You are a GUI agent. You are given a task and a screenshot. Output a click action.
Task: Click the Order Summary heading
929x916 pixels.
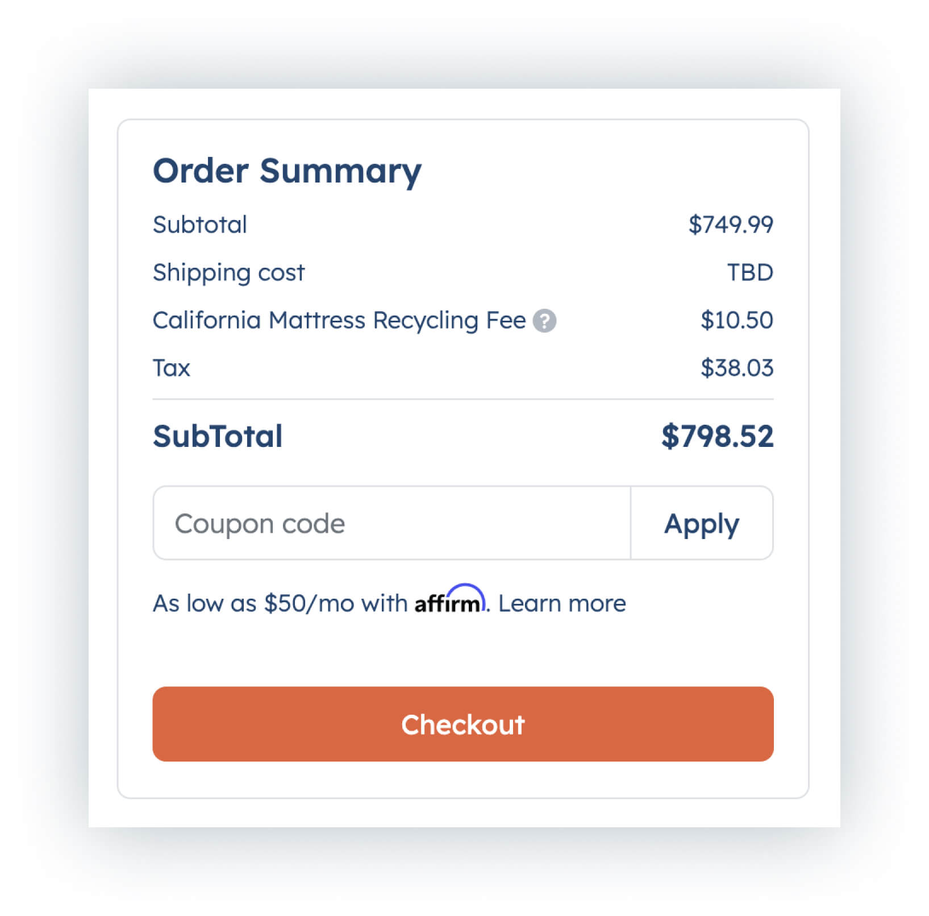click(287, 171)
